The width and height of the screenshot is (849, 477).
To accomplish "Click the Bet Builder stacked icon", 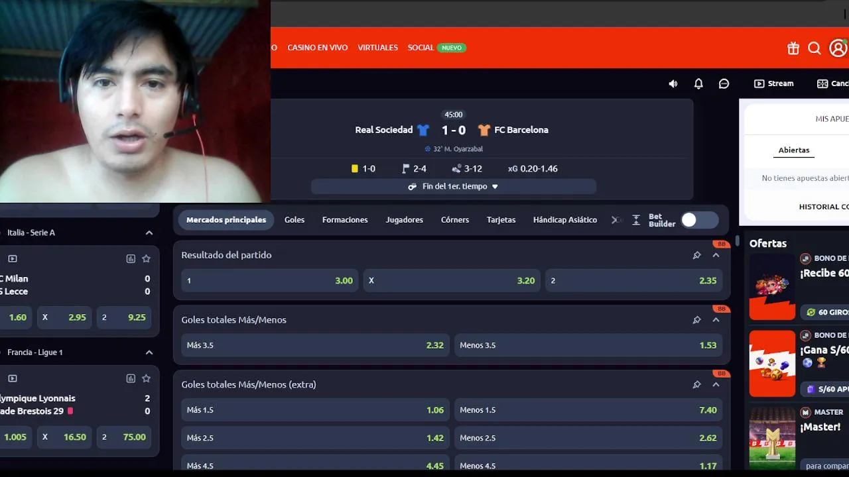I will (x=636, y=220).
